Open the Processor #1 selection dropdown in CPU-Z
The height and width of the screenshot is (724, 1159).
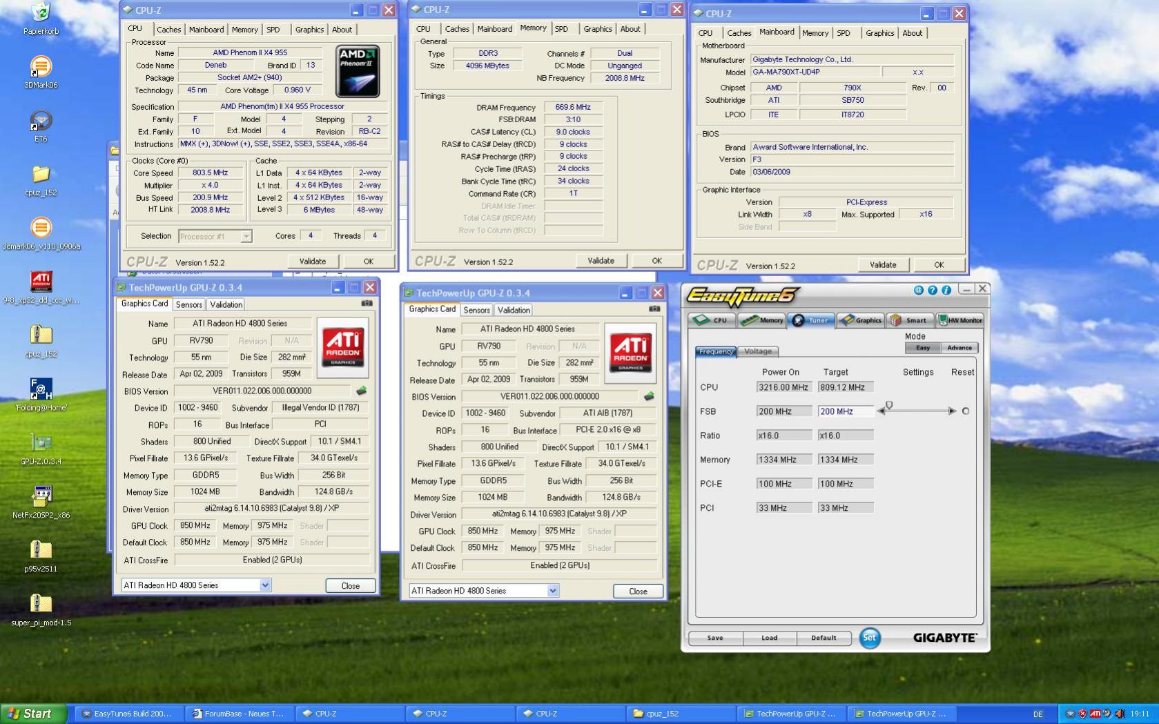pyautogui.click(x=246, y=237)
